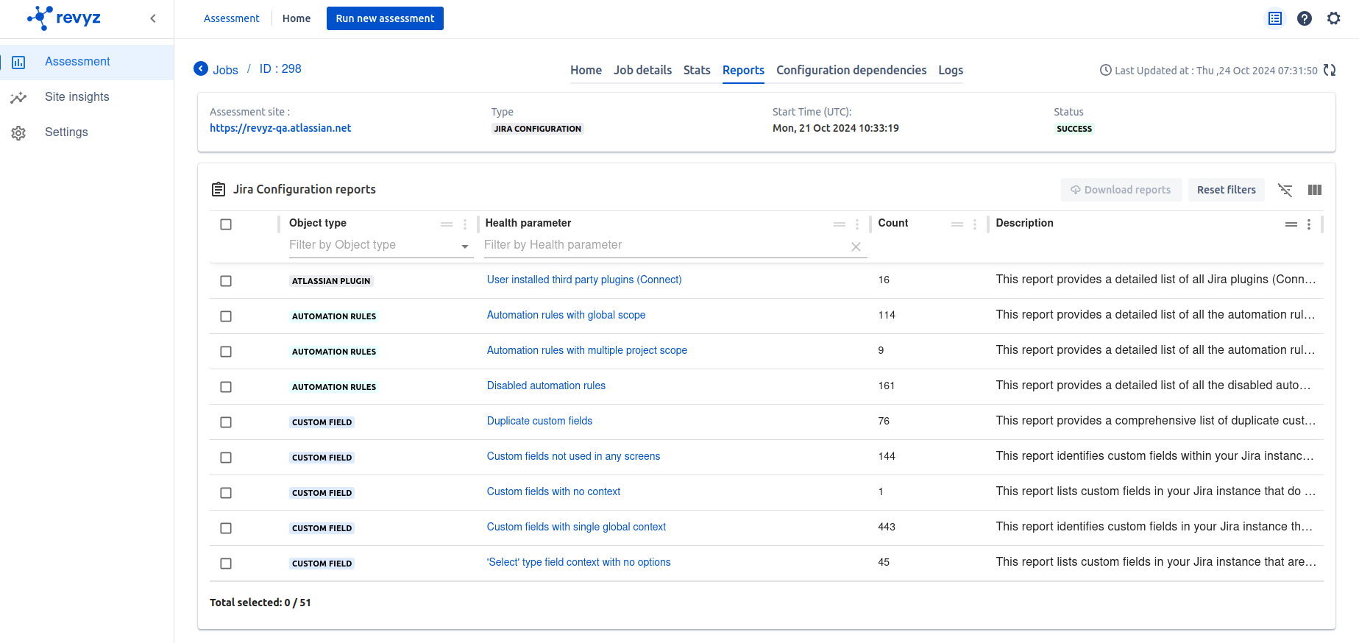Check the fields not used in screens row
The image size is (1359, 643).
pos(226,458)
